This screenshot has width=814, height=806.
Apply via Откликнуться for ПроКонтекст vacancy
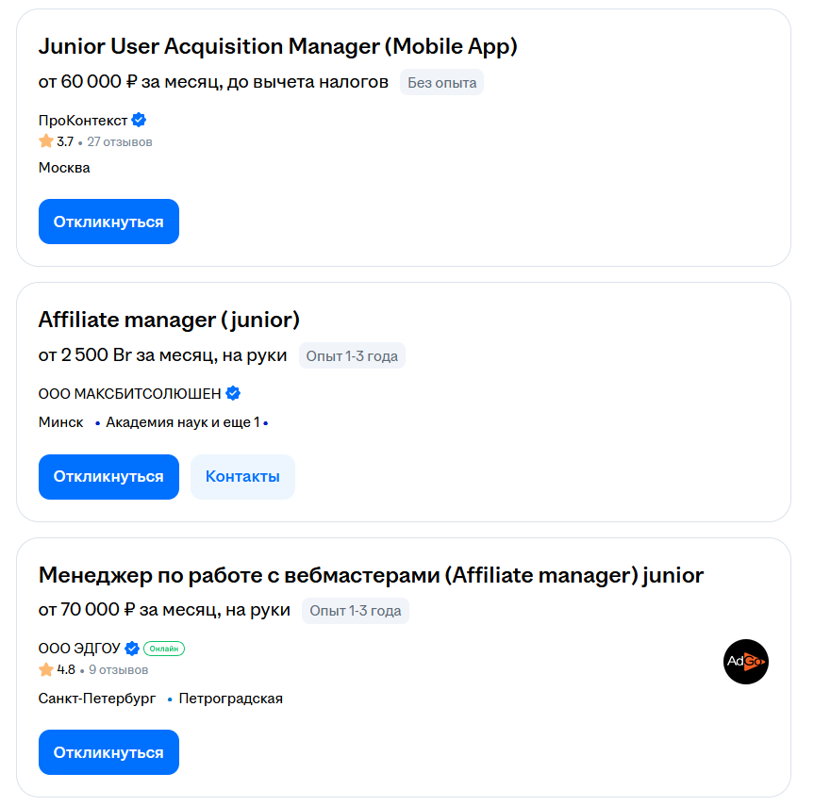click(x=108, y=222)
